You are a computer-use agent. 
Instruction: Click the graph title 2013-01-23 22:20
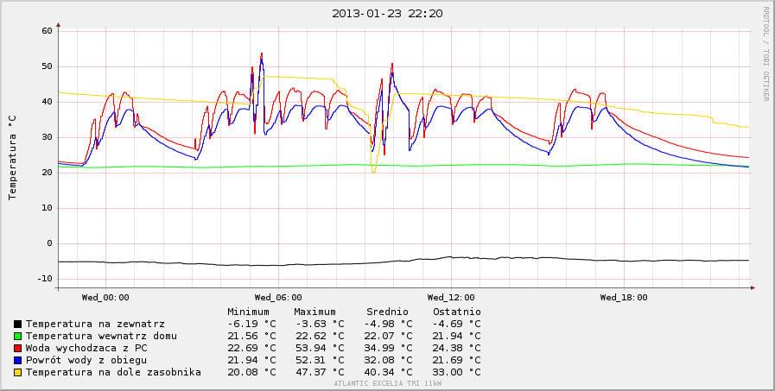click(387, 13)
